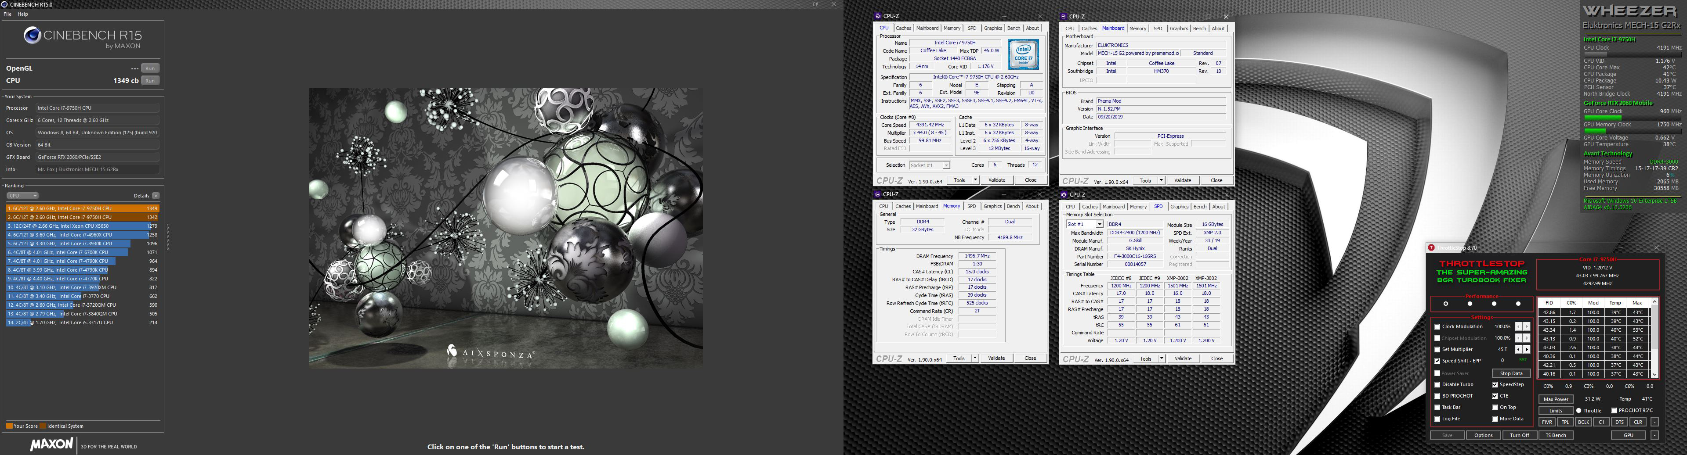Open the Graphics tab in the CPU-Z Mainboard window
The image size is (1687, 455).
(x=1179, y=28)
